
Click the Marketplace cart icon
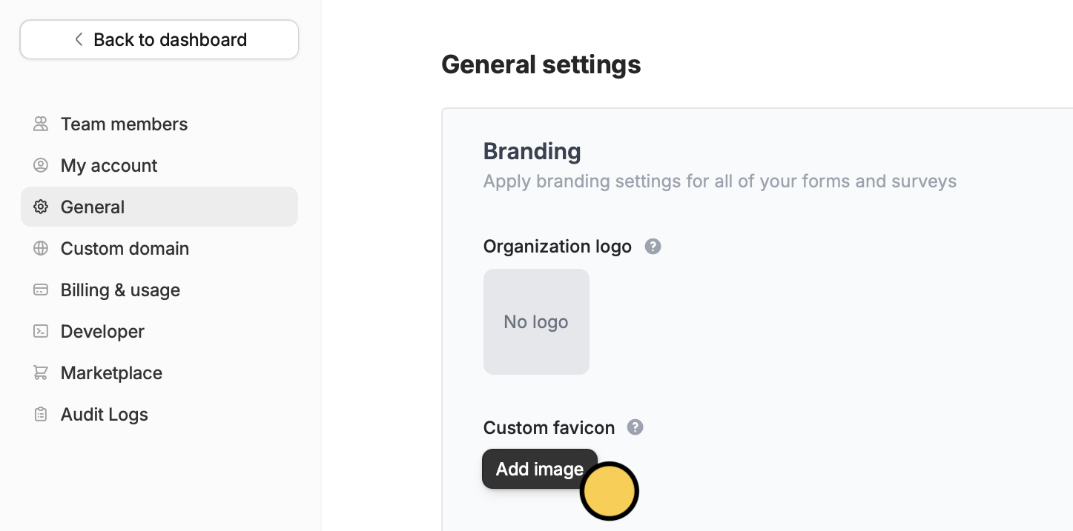point(41,373)
